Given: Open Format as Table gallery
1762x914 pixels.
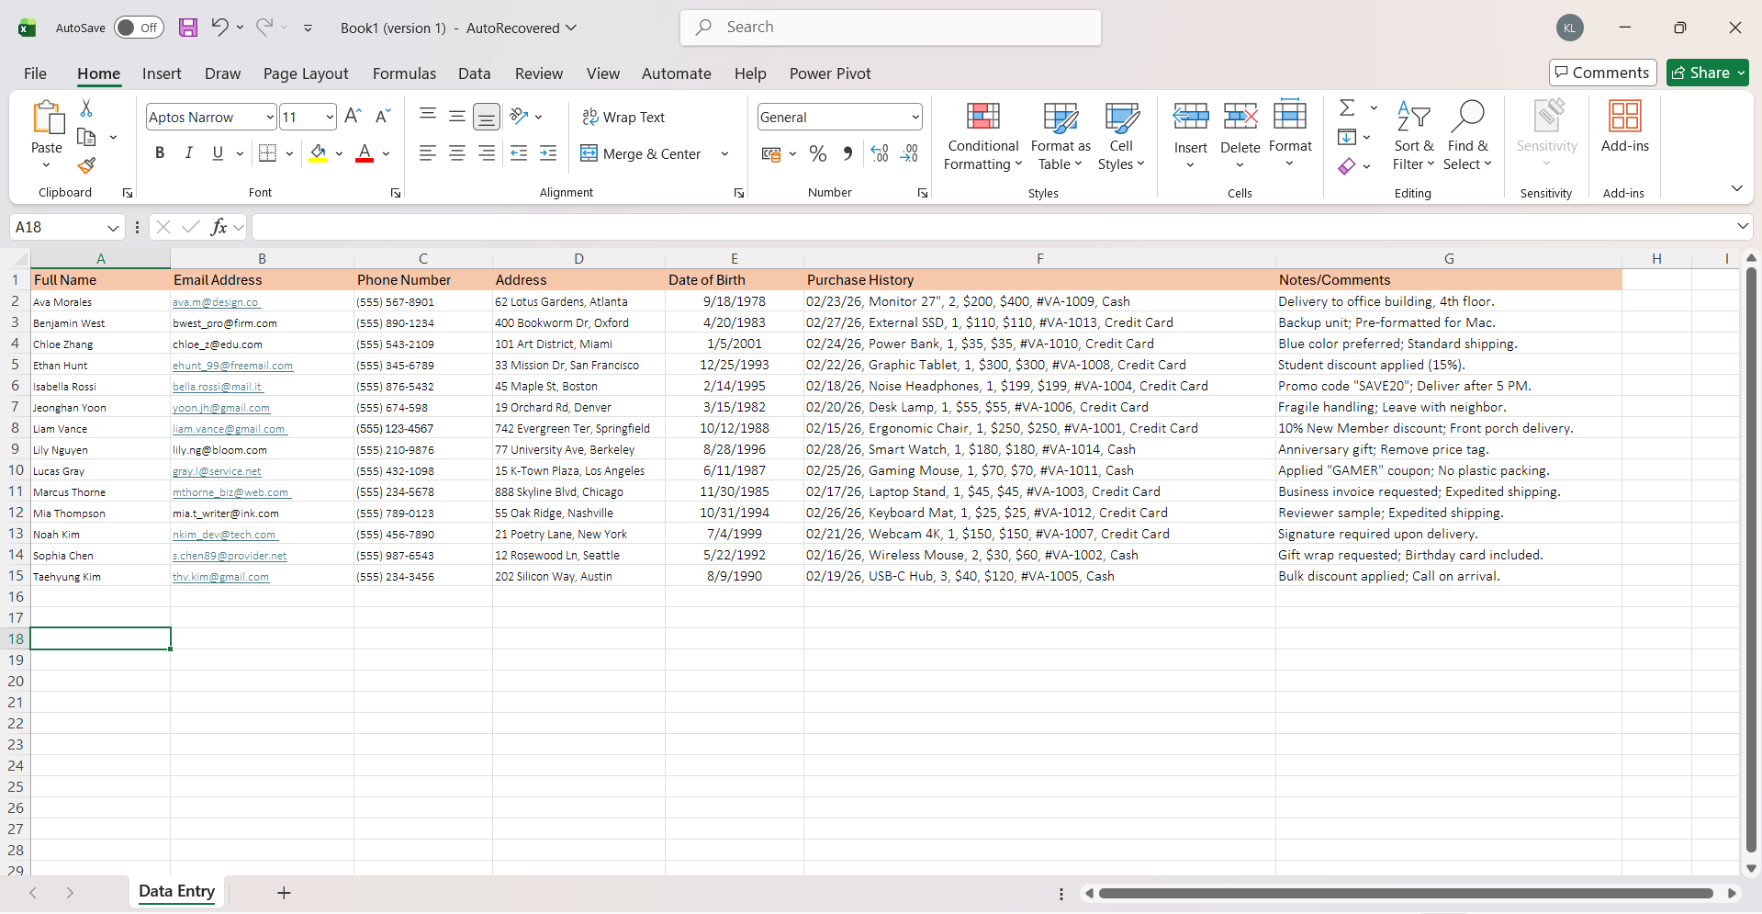Looking at the screenshot, I should [1061, 136].
